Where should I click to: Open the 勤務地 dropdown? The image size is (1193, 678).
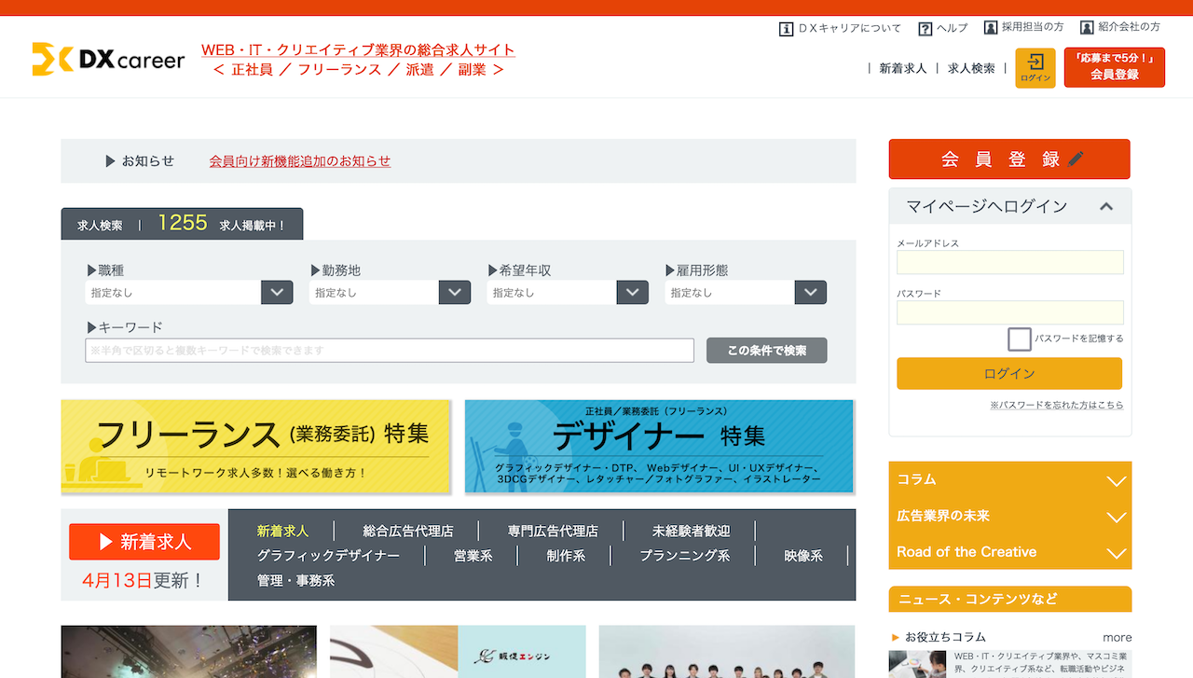[454, 292]
